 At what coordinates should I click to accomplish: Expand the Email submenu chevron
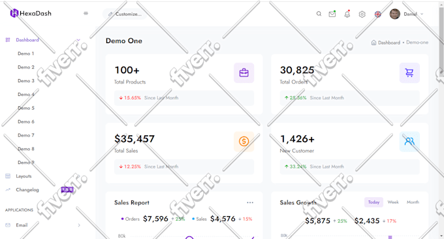click(x=79, y=225)
